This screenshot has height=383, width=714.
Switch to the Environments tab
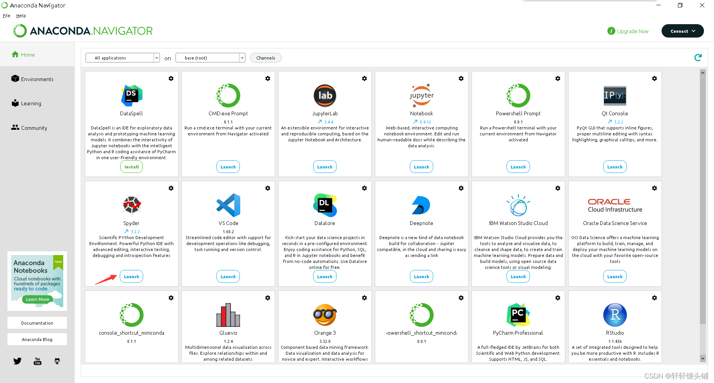37,79
